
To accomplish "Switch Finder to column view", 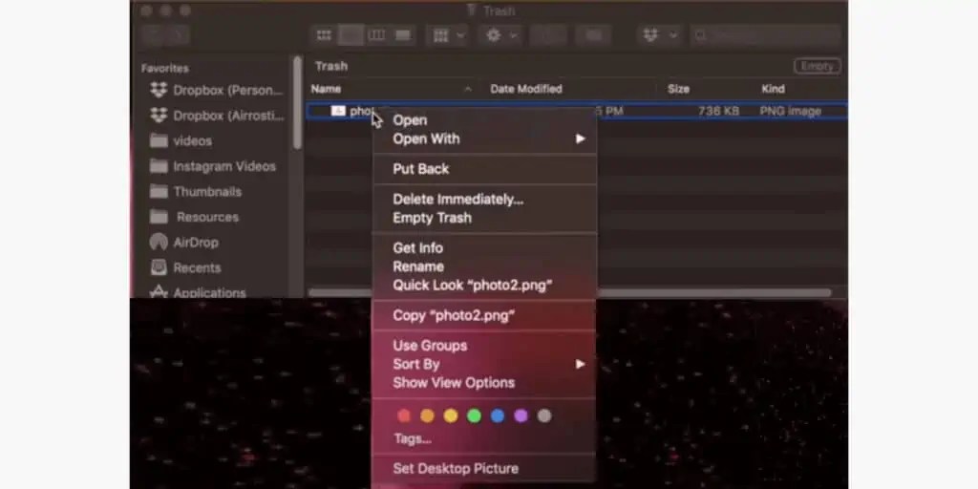I will pos(376,35).
